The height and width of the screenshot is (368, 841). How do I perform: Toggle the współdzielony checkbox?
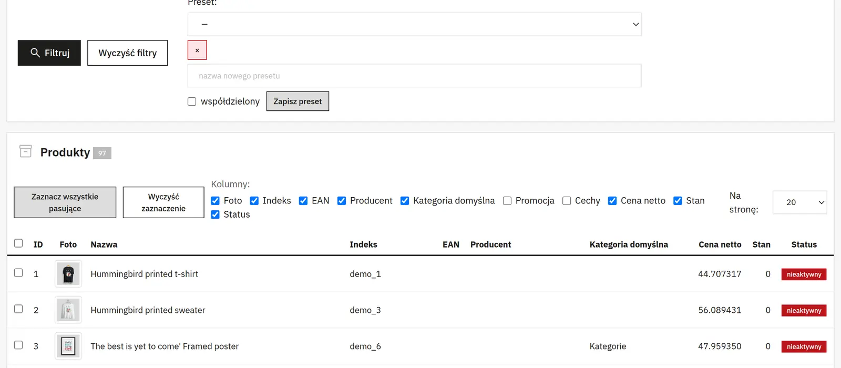point(192,101)
